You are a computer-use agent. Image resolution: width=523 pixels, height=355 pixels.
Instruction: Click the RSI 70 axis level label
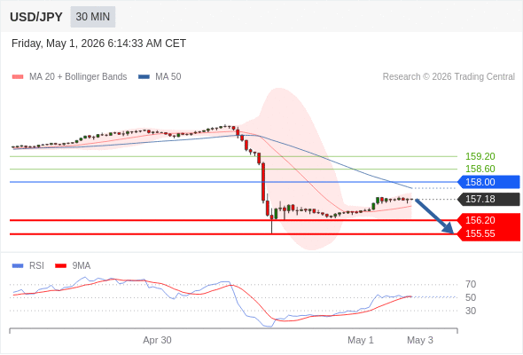471,285
